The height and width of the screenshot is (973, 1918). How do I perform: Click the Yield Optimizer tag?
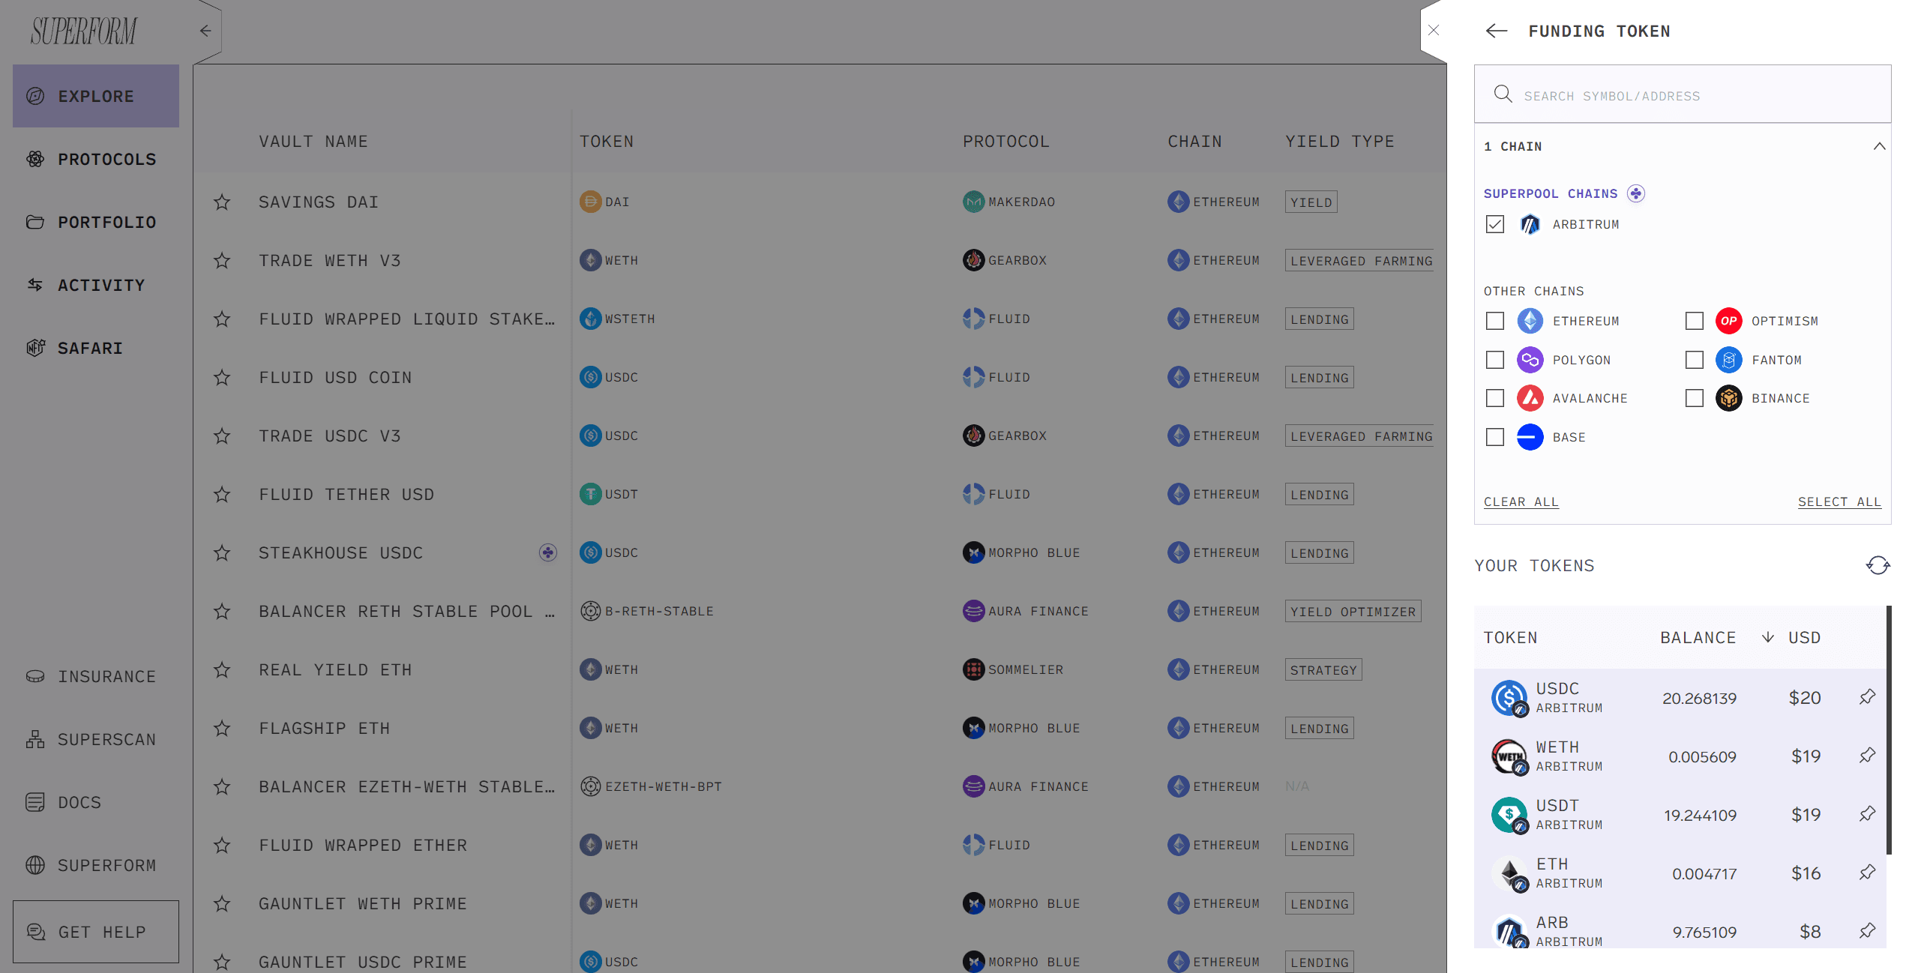[1353, 611]
